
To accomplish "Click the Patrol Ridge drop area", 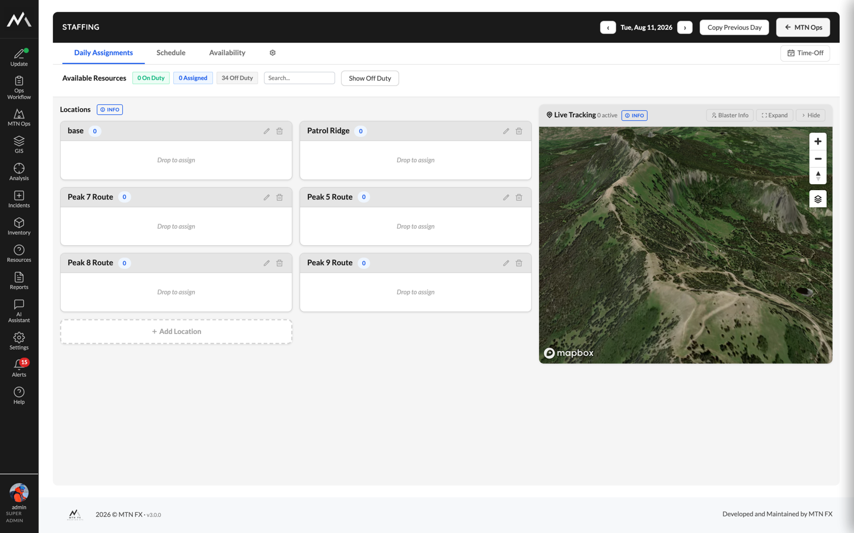I will (416, 160).
